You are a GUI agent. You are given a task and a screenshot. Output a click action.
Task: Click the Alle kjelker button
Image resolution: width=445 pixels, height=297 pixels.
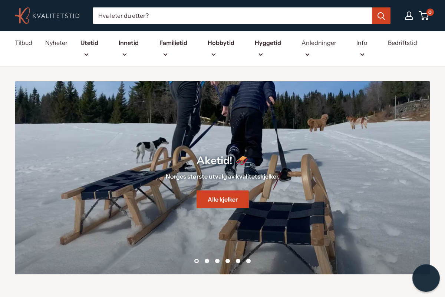click(x=222, y=199)
